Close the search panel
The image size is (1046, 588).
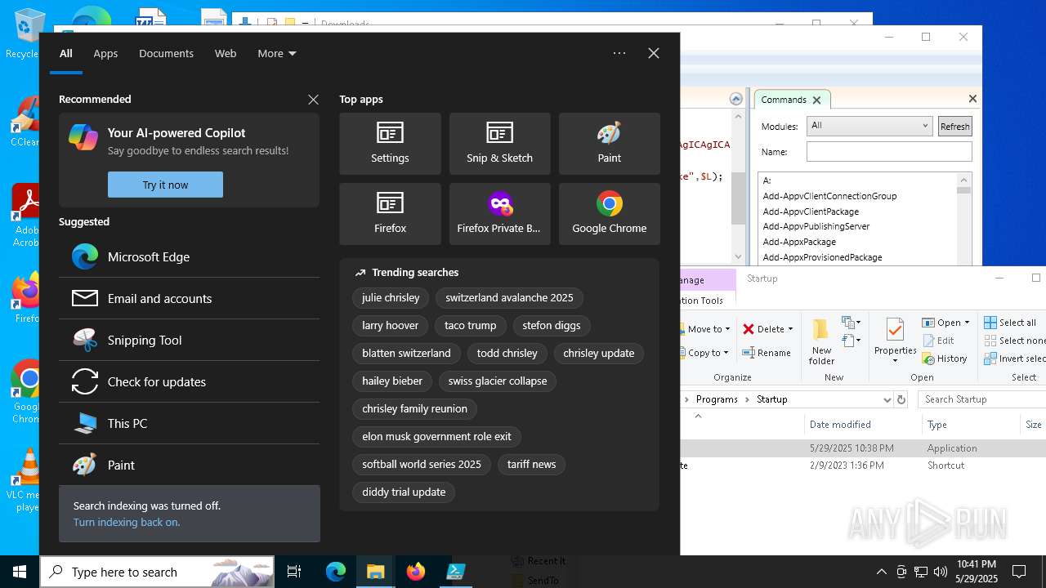[x=654, y=53]
